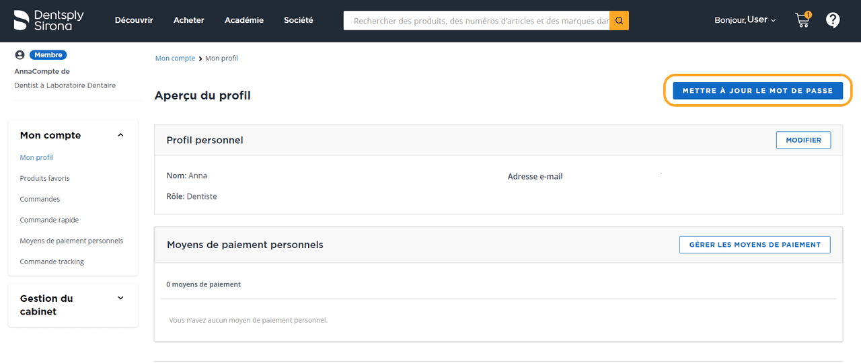The width and height of the screenshot is (861, 363).
Task: Open the Bonjour, User account dropdown
Action: (745, 20)
